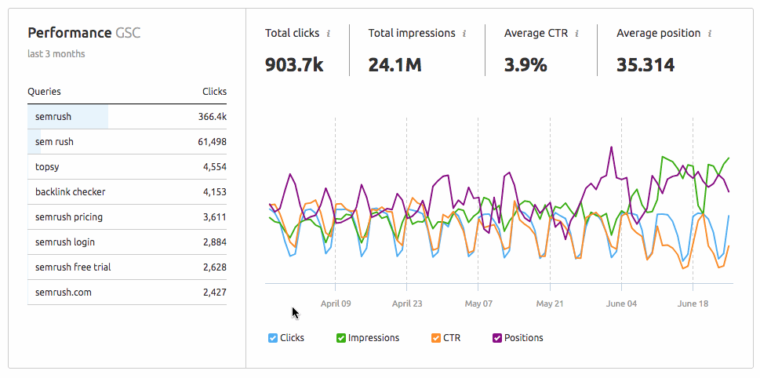Click the April 09 axis label
This screenshot has width=760, height=378.
336,303
